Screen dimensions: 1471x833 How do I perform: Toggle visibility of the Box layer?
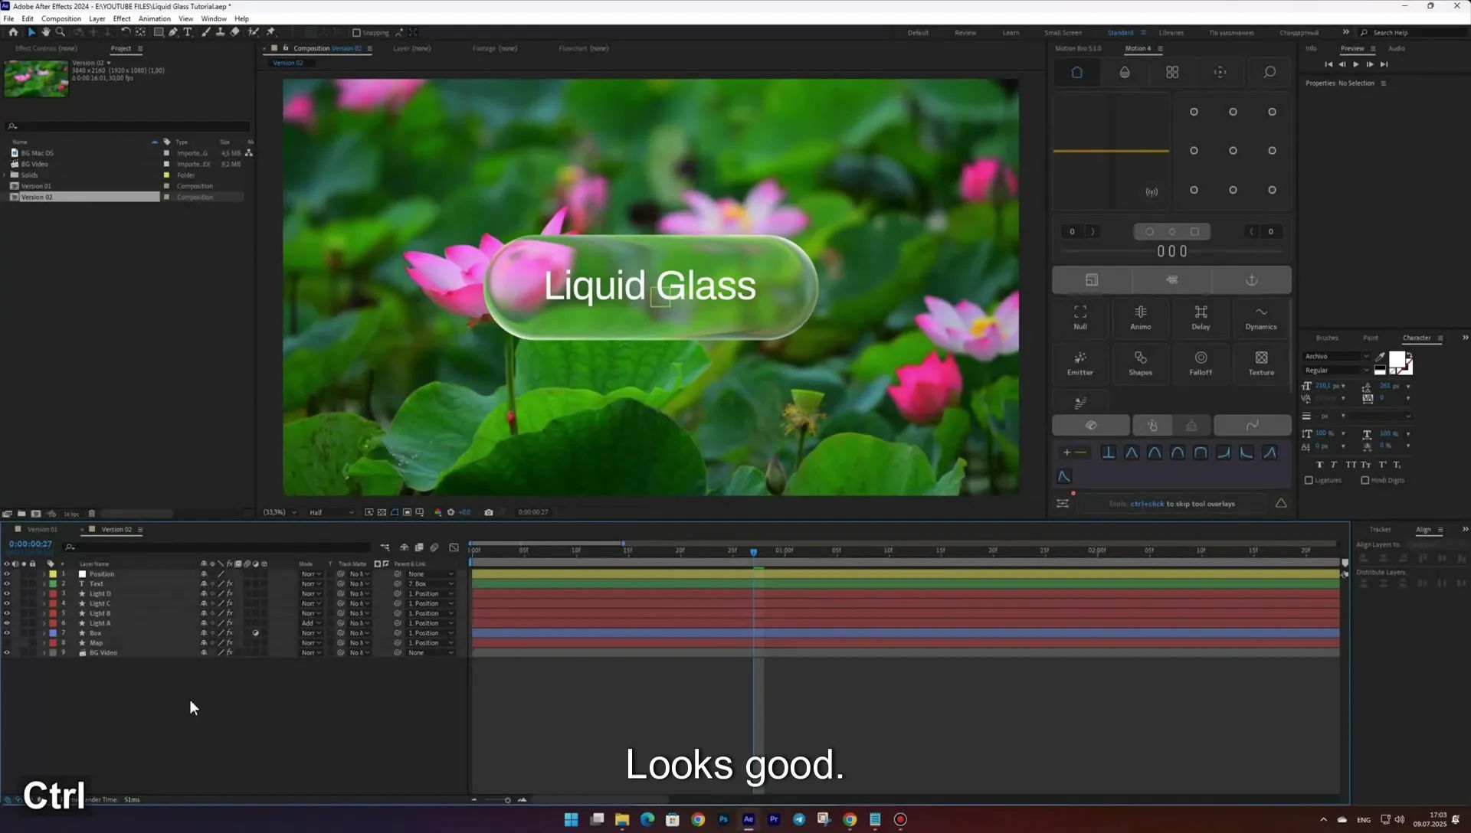[7, 633]
